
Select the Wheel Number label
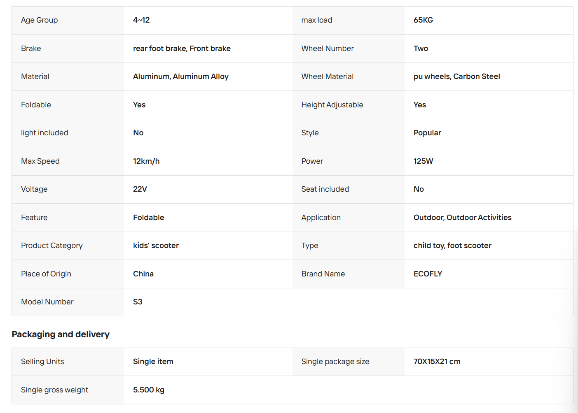pos(328,49)
